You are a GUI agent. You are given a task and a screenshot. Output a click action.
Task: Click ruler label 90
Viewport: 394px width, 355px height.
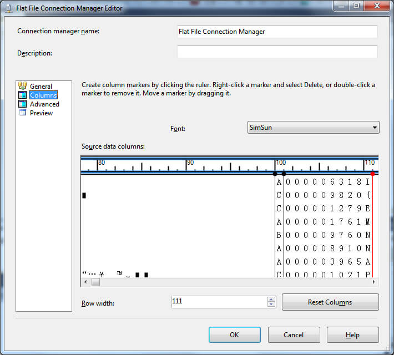tap(190, 163)
